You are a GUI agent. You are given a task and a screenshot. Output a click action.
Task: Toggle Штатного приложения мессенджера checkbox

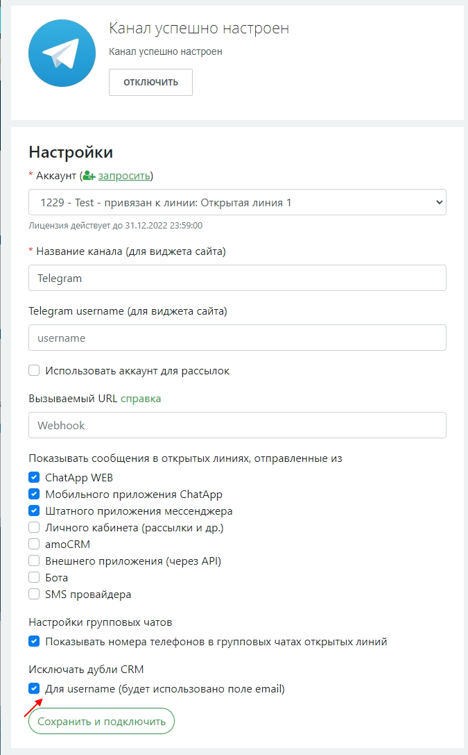point(34,511)
